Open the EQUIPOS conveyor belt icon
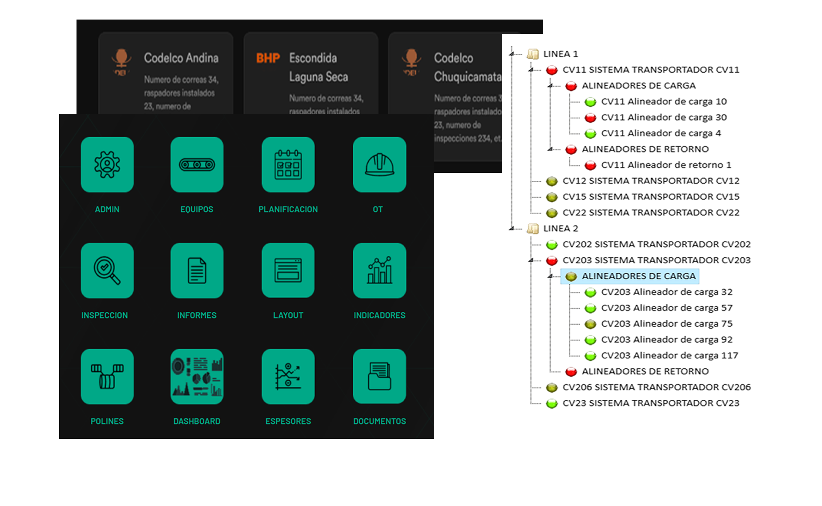Image resolution: width=822 pixels, height=506 pixels. (197, 164)
